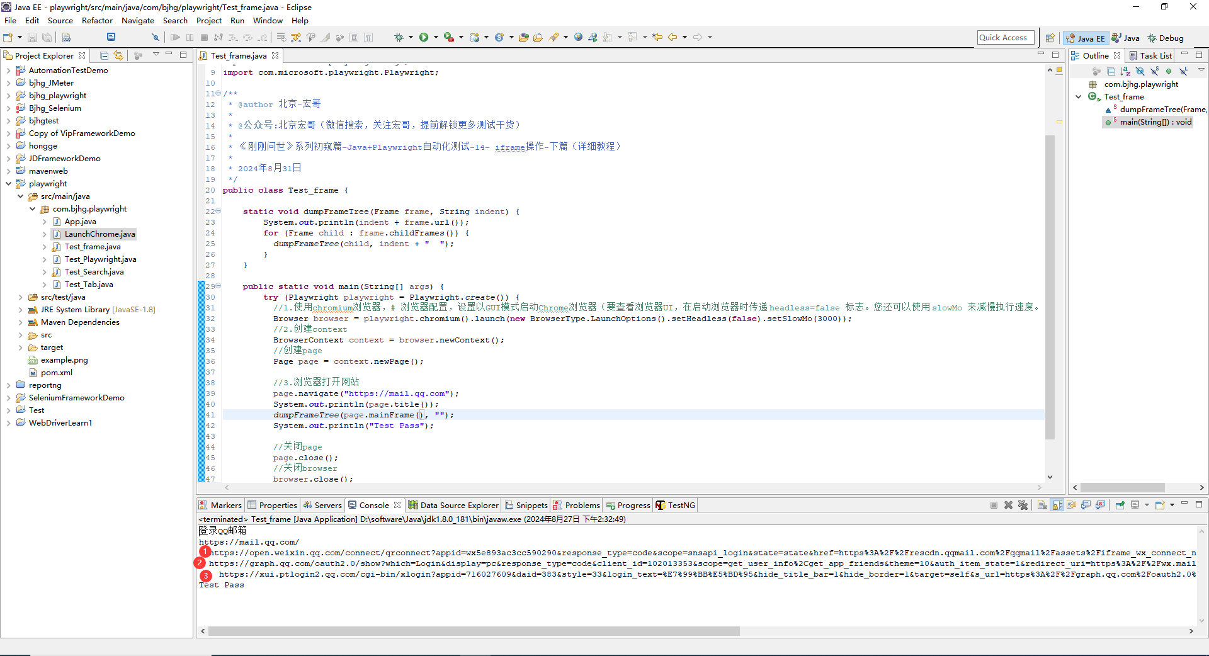Toggle Scroll Lock in Console

pyautogui.click(x=1057, y=505)
